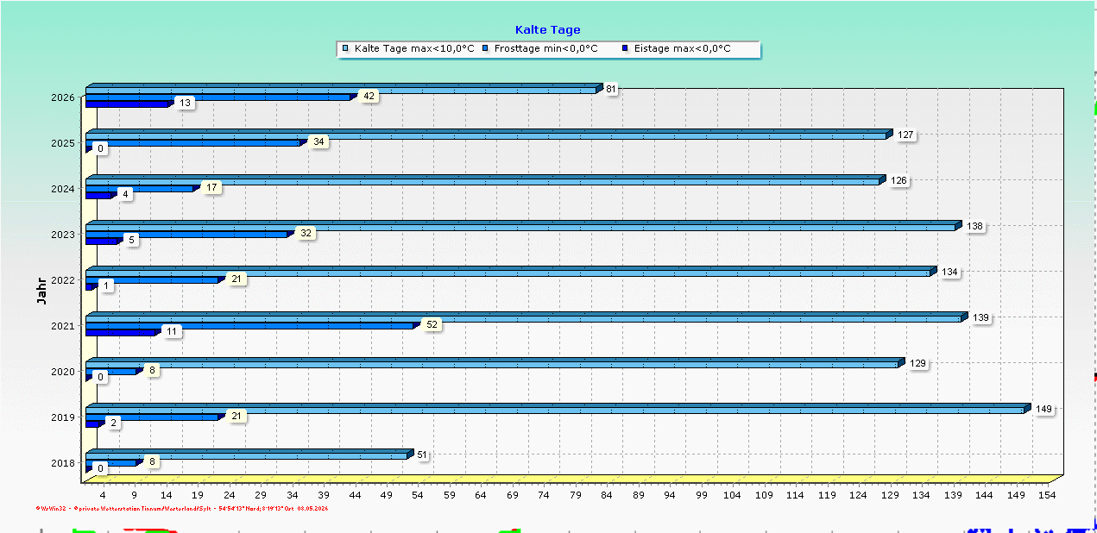Screen dimensions: 1097x533
Task: Click the Frosttage value 8 for 2020
Action: [152, 370]
